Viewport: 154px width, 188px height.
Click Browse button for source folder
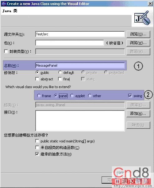(x=138, y=34)
